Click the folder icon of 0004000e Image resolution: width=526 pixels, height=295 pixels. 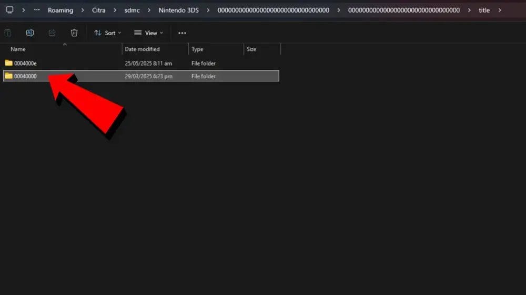(x=8, y=63)
